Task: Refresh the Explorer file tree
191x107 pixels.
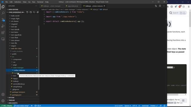Action: click(34, 12)
